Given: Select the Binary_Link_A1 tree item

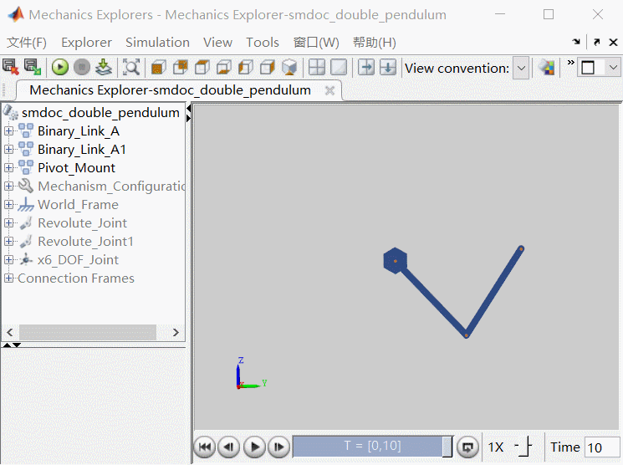Looking at the screenshot, I should tap(81, 150).
